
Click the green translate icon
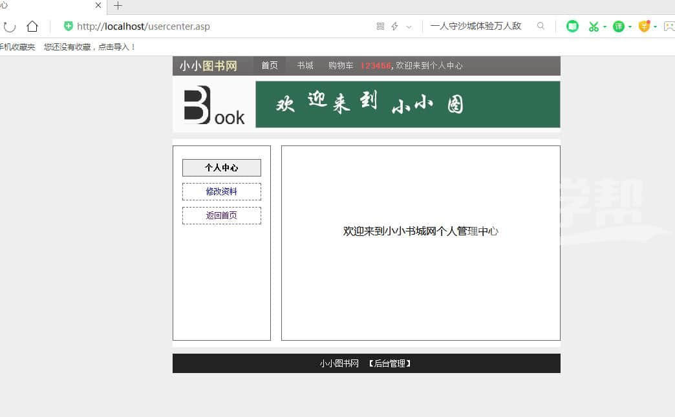pyautogui.click(x=619, y=27)
